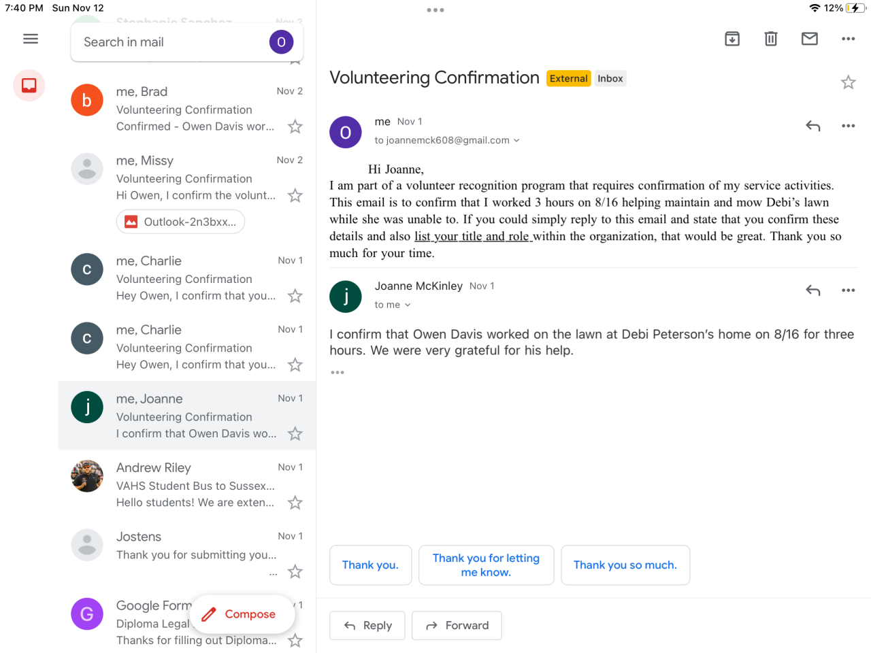871x653 pixels.
Task: Star the me, Brad email
Action: pos(295,127)
